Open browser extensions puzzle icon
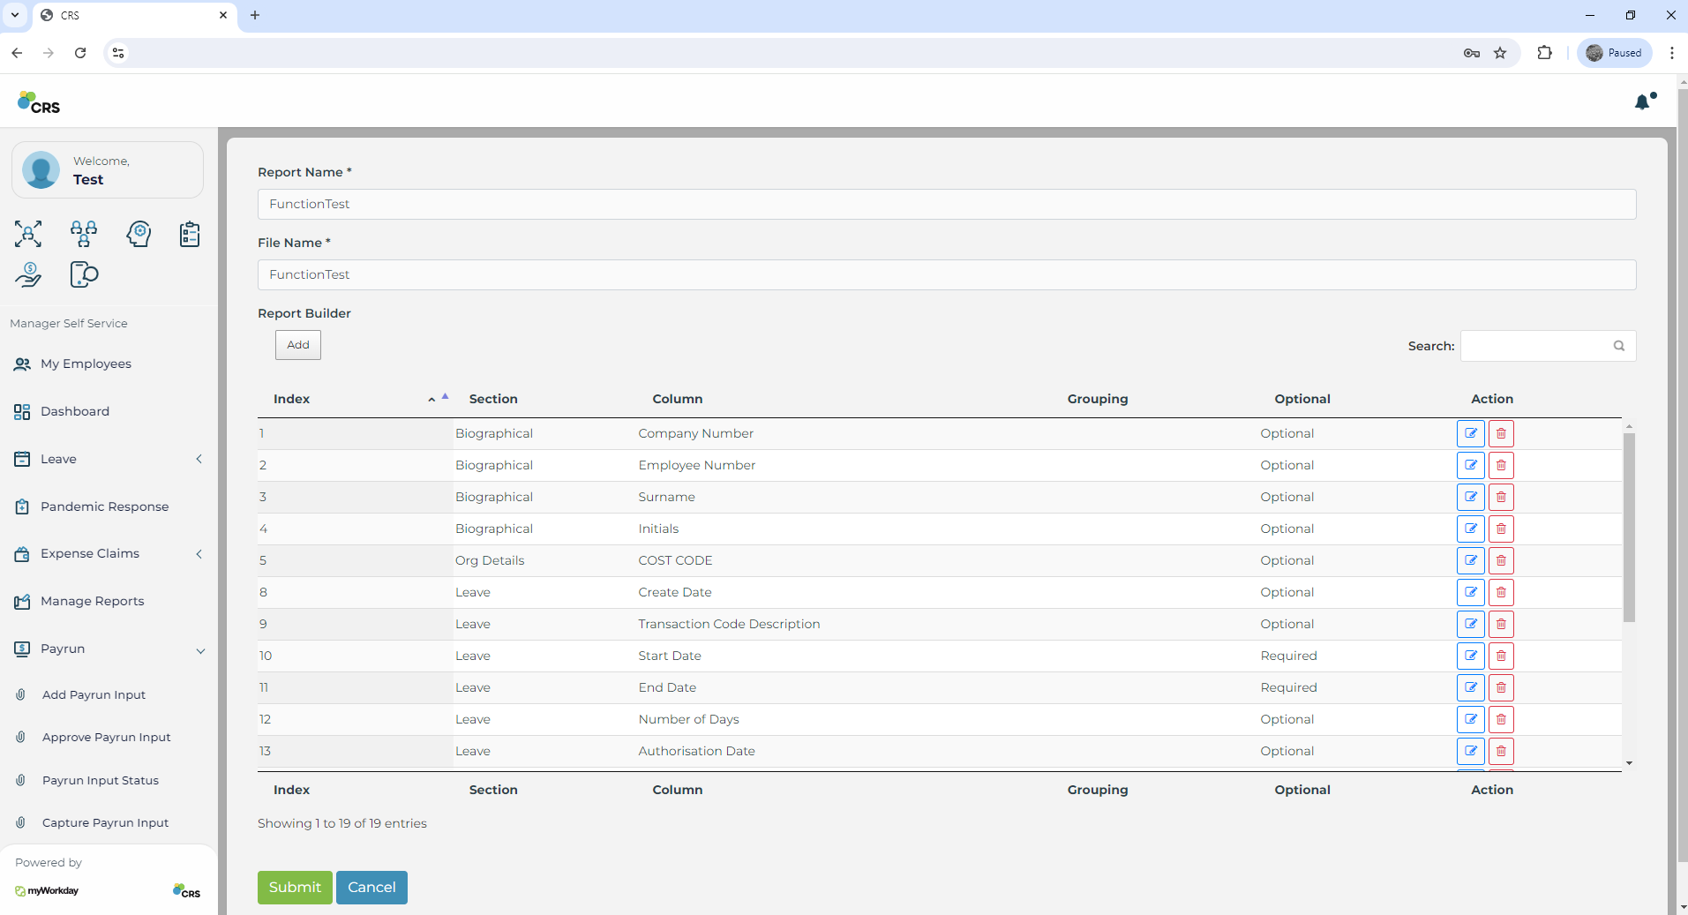 pyautogui.click(x=1544, y=53)
